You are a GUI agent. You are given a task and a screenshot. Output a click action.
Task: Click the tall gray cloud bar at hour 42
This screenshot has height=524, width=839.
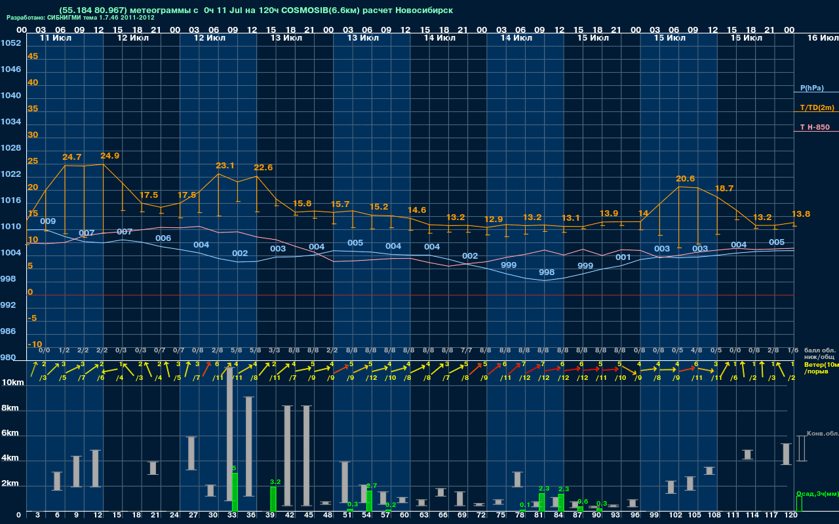[x=287, y=456]
